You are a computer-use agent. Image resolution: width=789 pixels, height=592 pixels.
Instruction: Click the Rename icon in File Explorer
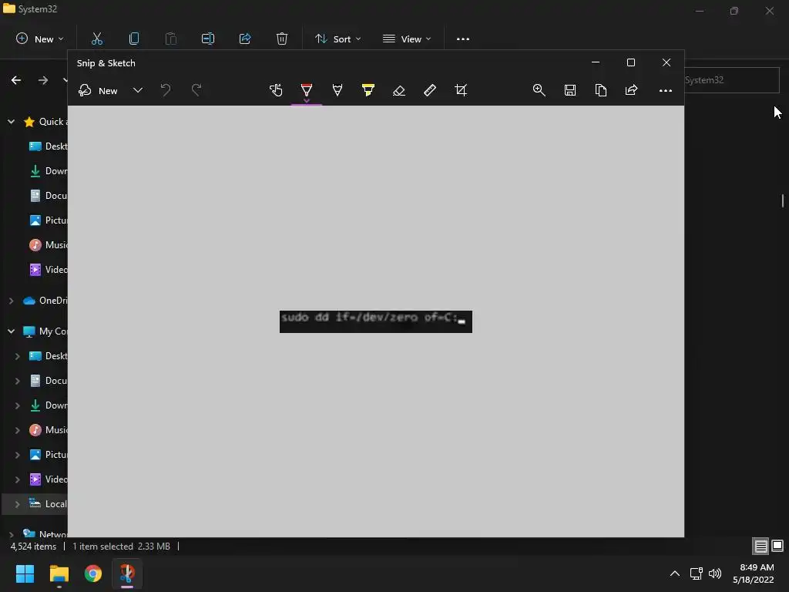(208, 39)
